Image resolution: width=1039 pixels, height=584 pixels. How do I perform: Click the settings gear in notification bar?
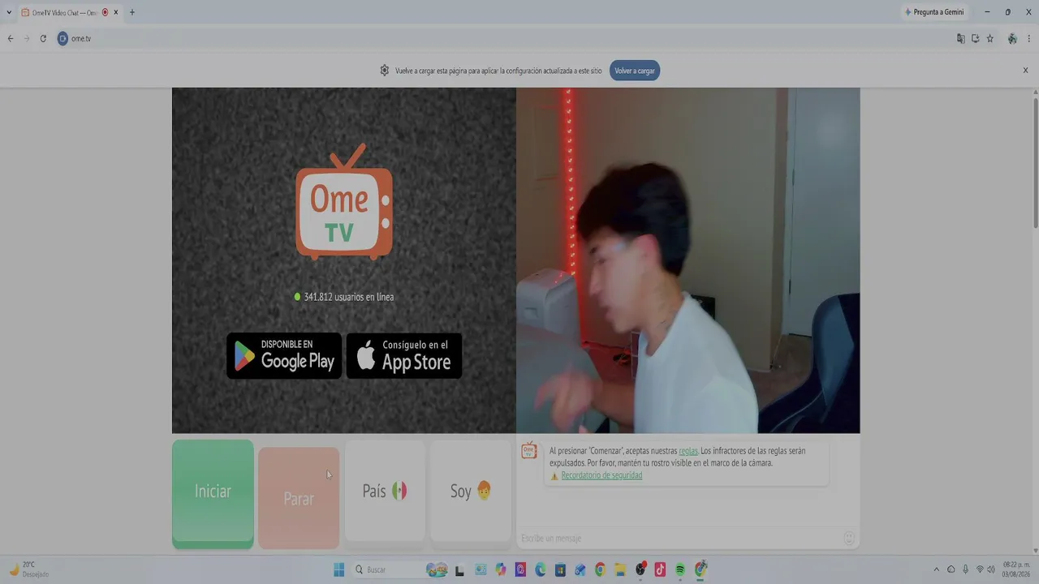tap(385, 71)
